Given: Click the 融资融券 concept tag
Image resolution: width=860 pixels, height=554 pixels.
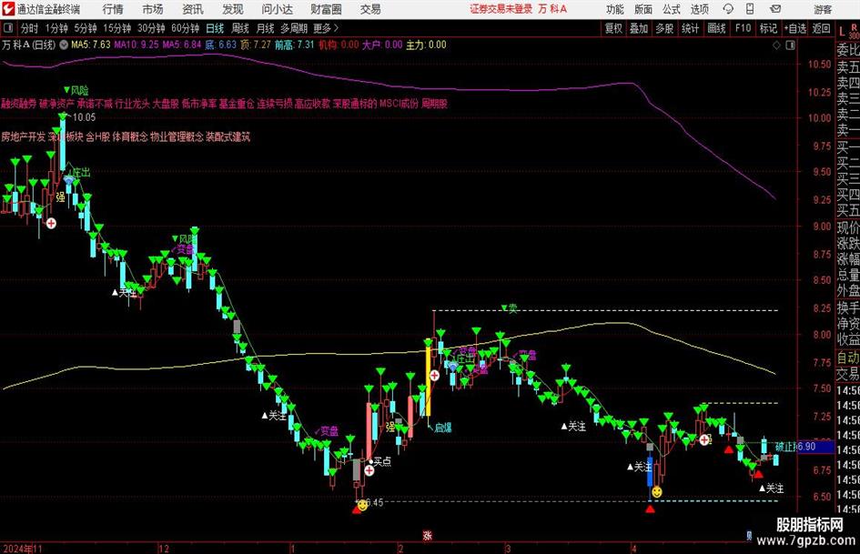Looking at the screenshot, I should 18,104.
